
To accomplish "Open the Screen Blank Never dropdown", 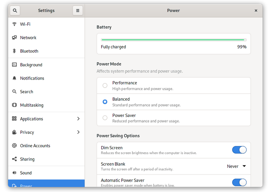I will [x=237, y=166].
